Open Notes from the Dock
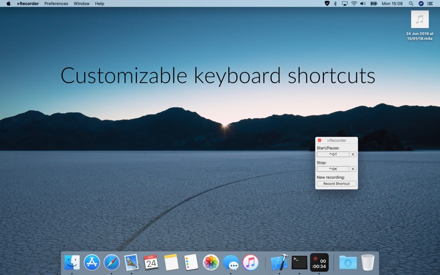 (171, 262)
